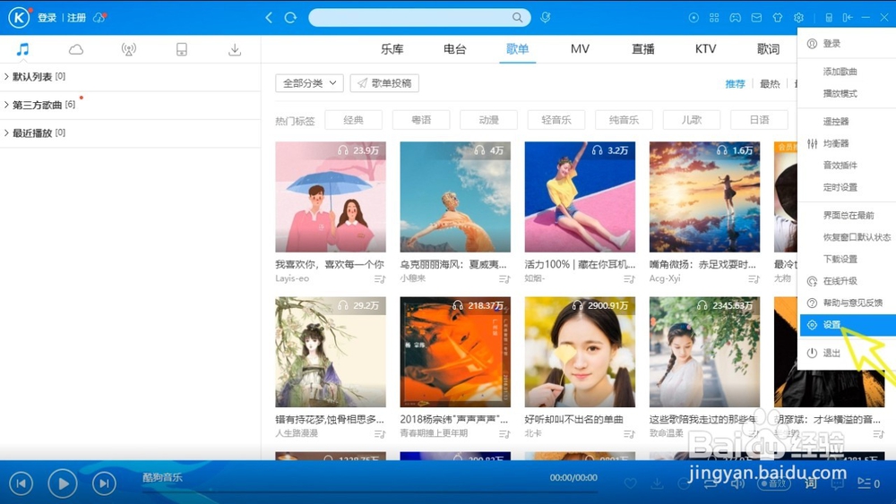Open the 全部分类 dropdown
The image size is (896, 504).
[x=309, y=83]
